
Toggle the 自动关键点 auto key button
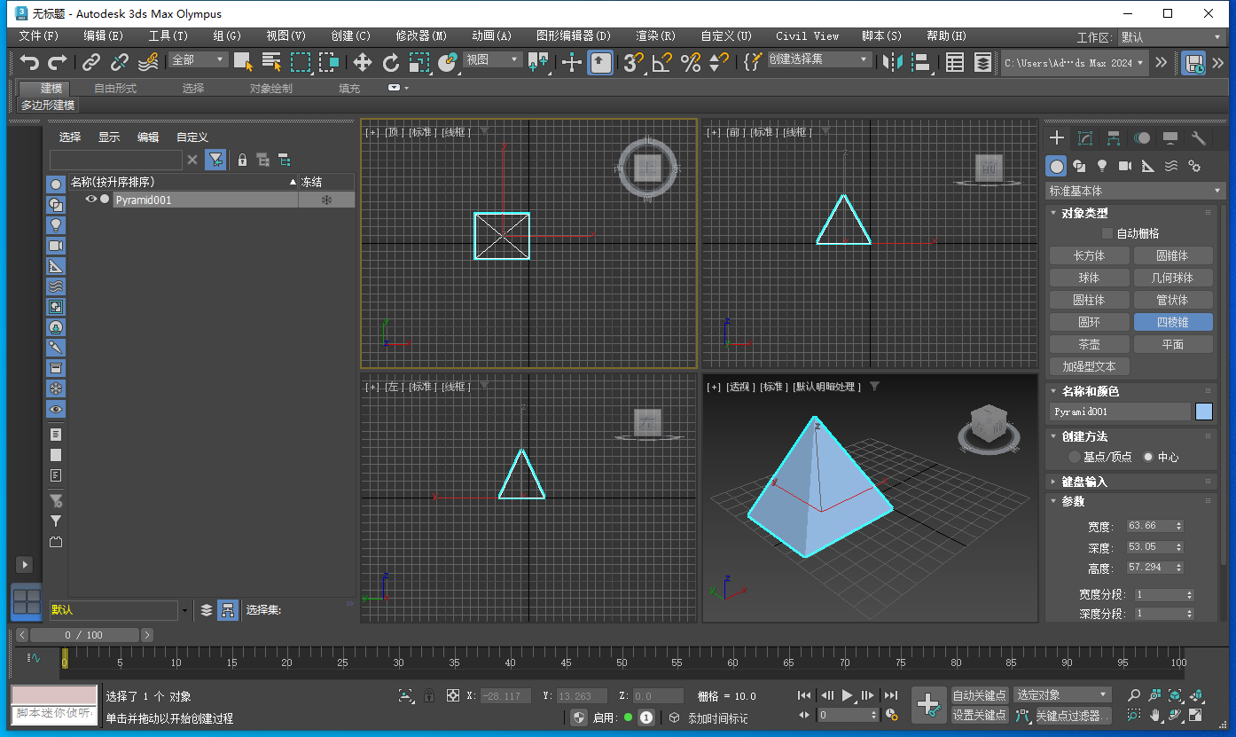980,694
